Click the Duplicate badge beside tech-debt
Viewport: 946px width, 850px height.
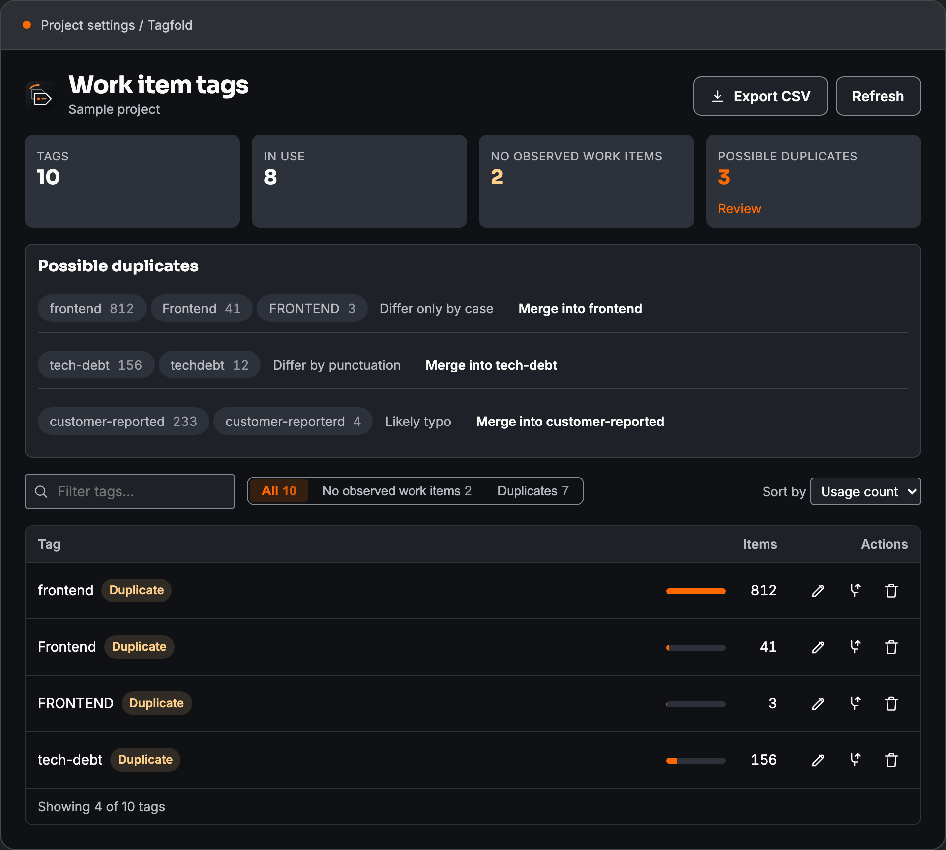point(145,760)
